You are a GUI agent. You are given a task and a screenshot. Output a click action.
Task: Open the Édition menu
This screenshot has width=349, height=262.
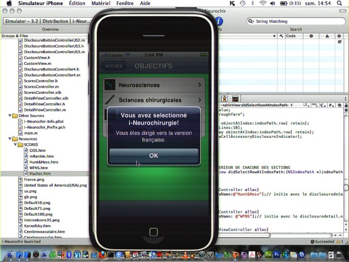pyautogui.click(x=77, y=4)
